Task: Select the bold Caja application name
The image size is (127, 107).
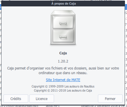Action: [x=63, y=53]
